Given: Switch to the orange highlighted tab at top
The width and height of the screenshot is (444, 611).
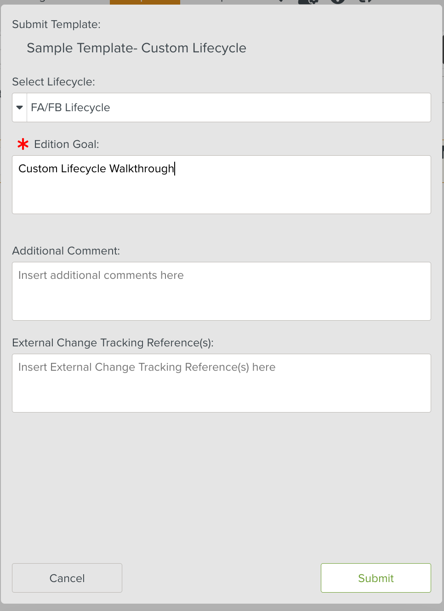Looking at the screenshot, I should tap(145, 2).
